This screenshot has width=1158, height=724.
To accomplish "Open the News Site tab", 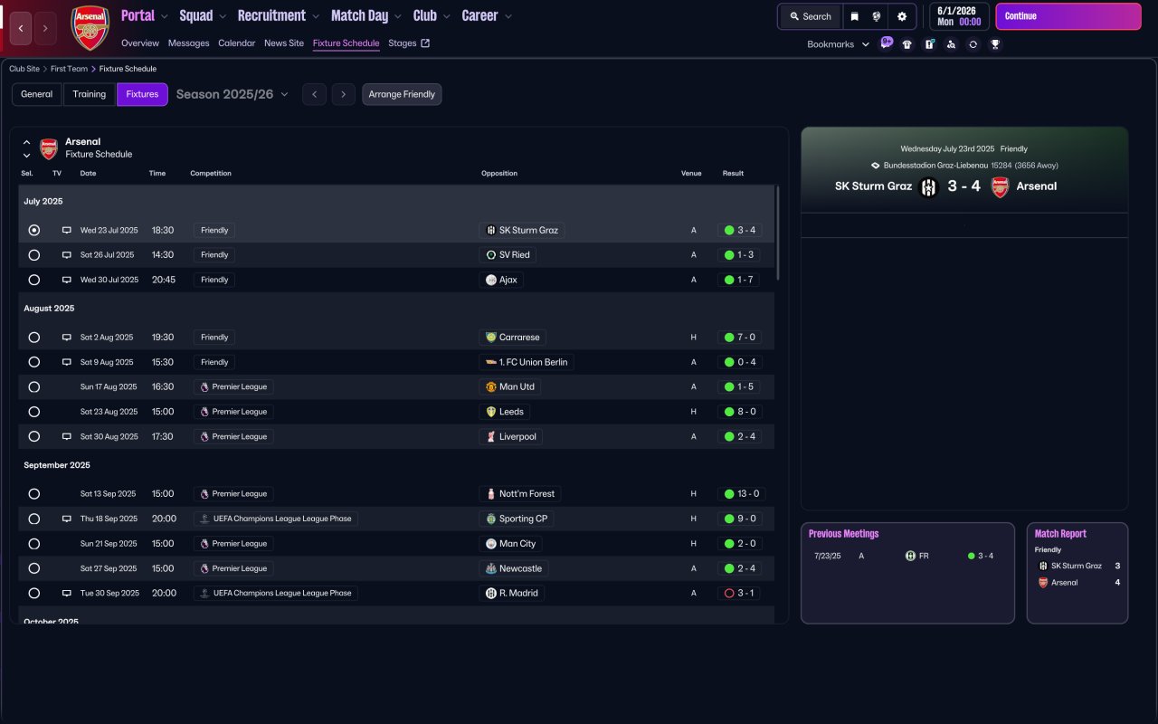I will 284,43.
